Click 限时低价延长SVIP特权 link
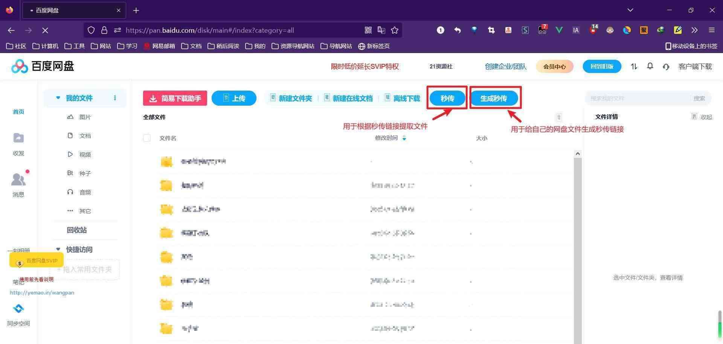Image resolution: width=723 pixels, height=344 pixels. click(365, 67)
